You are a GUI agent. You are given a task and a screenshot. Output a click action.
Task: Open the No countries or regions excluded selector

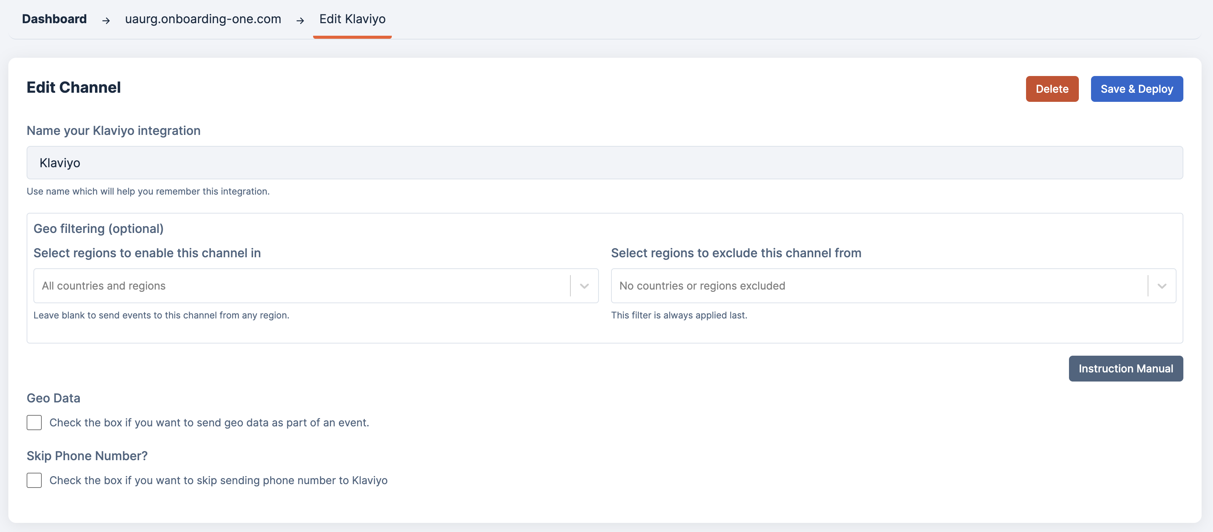coord(878,286)
